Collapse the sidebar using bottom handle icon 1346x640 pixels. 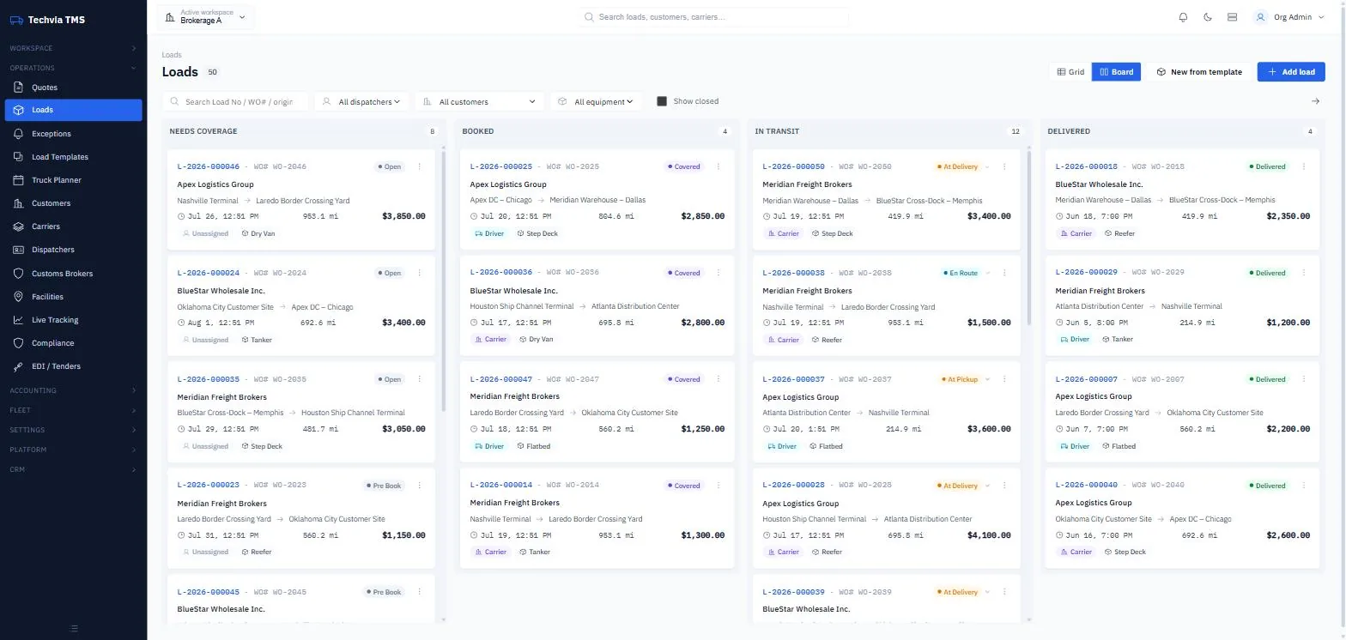[x=74, y=629]
